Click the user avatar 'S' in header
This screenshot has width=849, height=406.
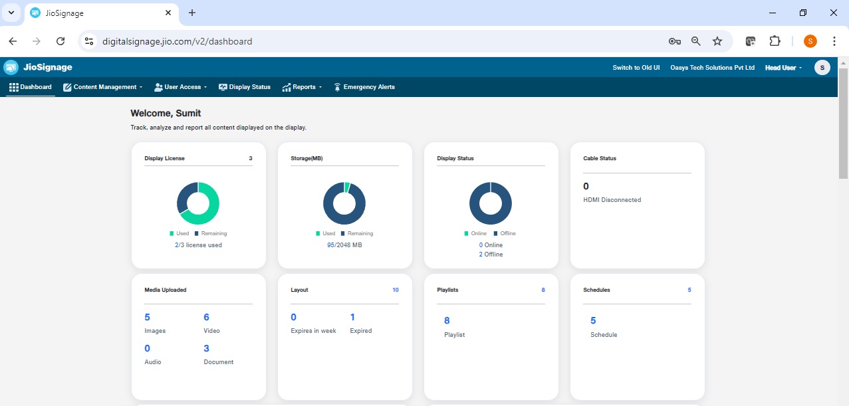click(822, 67)
